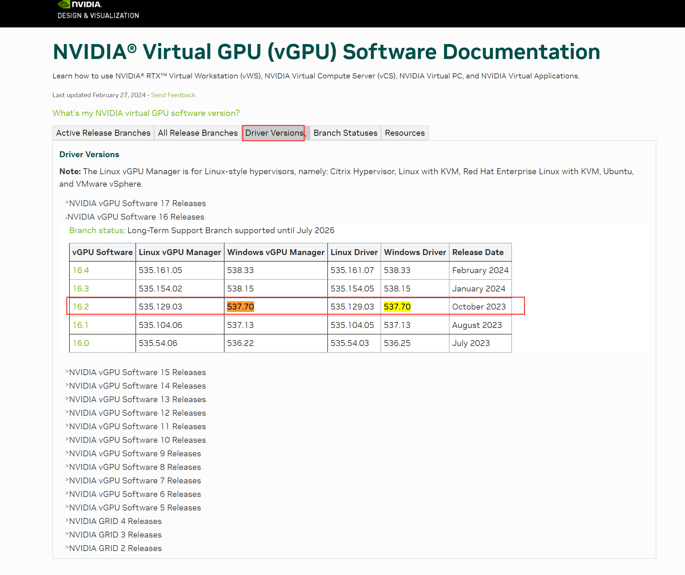Image resolution: width=685 pixels, height=575 pixels.
Task: Click the yellow highlighted 537.70 Windows Driver value
Action: pyautogui.click(x=397, y=307)
